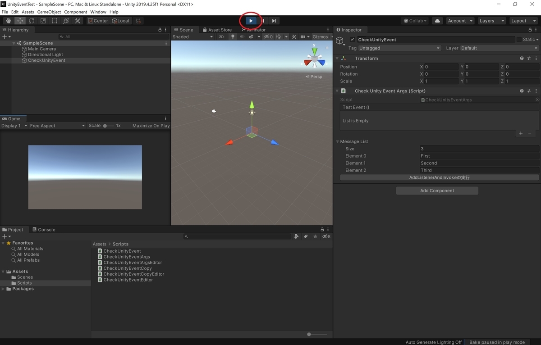Screen dimensions: 541x345
Task: Select the Move tool in toolbar
Action: (20, 21)
